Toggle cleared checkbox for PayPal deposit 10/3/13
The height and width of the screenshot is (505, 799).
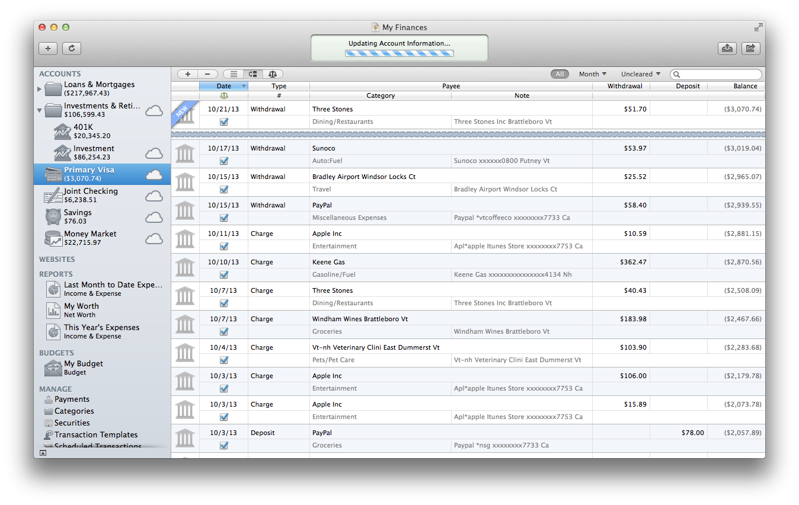coord(224,445)
